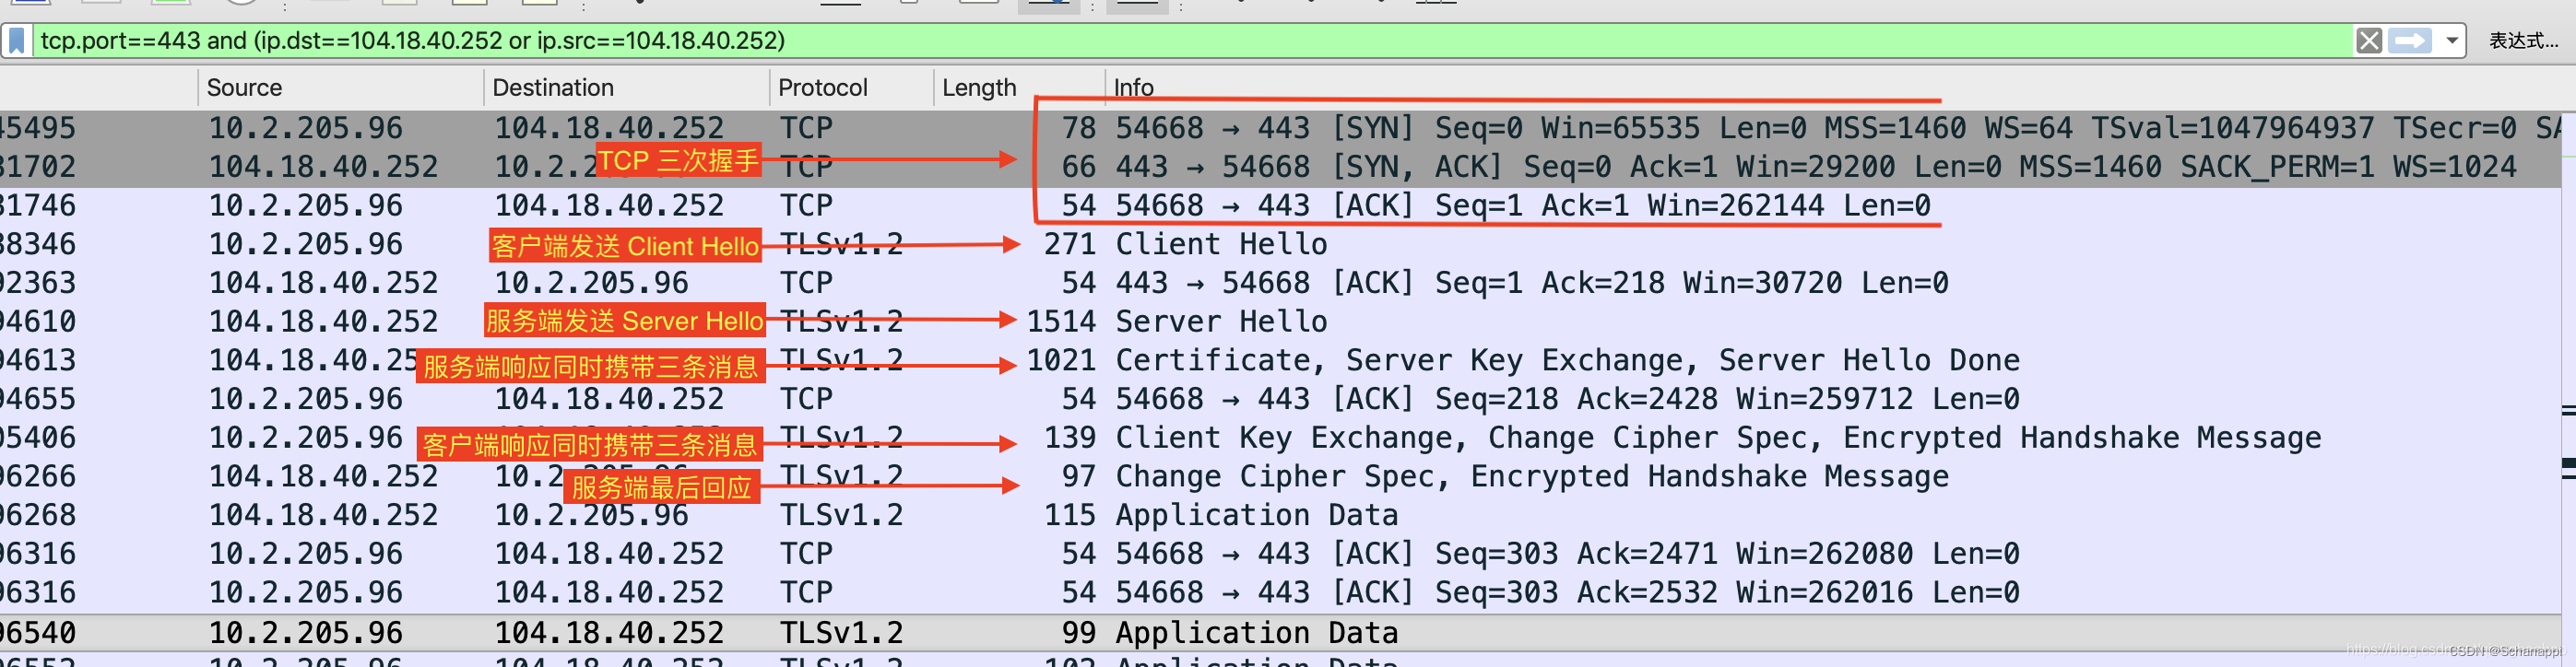Select the Server Hello packet row

click(1280, 322)
